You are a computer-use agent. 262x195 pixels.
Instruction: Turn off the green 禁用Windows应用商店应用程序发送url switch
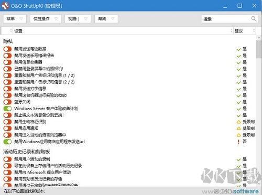[x=7, y=142]
